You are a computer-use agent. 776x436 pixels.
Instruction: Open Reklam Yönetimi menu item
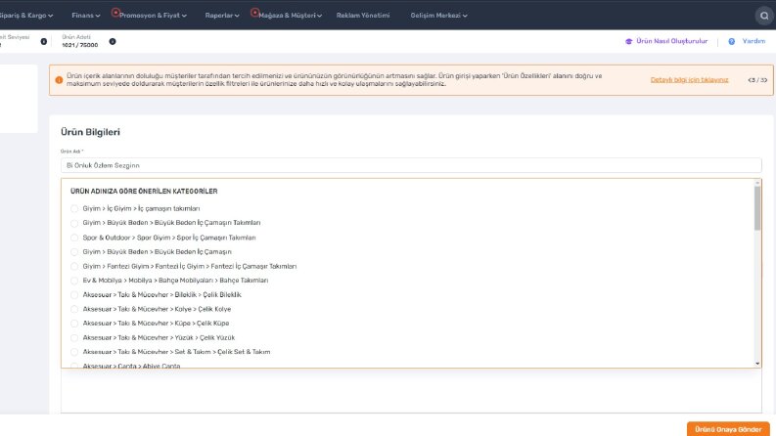point(363,16)
